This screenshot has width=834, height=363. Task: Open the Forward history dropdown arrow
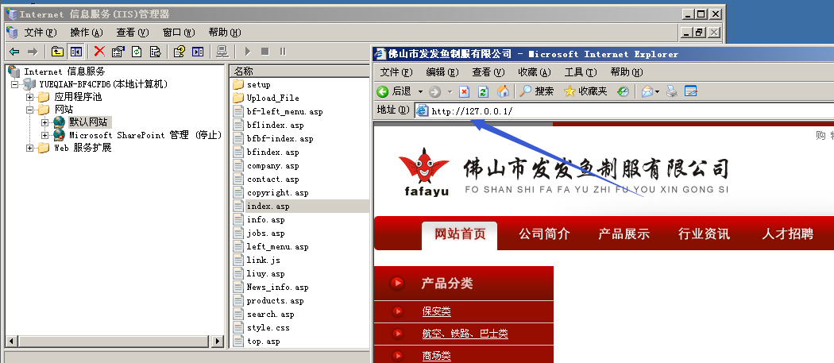[450, 92]
